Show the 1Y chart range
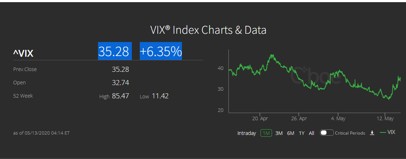The image size is (406, 159). (302, 133)
